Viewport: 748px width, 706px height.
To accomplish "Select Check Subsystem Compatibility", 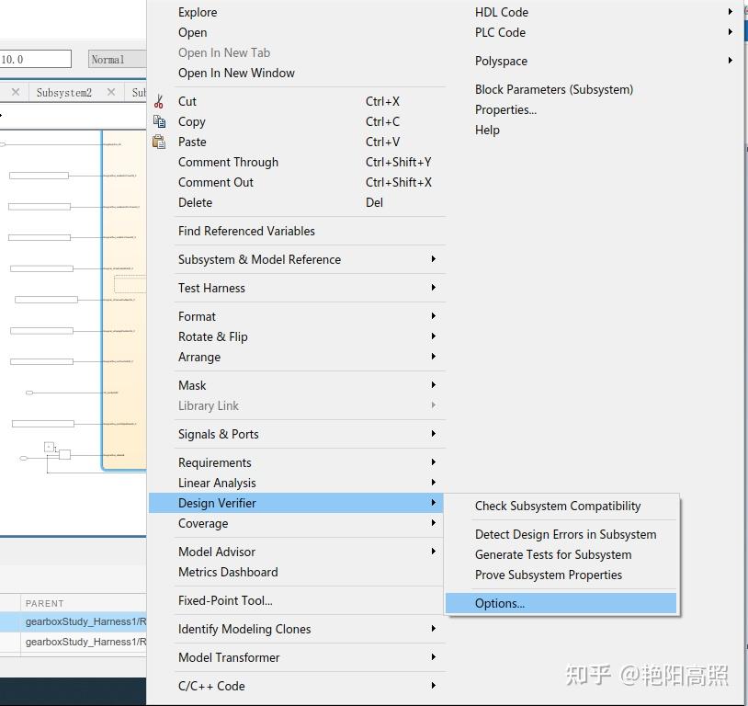I will pyautogui.click(x=557, y=506).
